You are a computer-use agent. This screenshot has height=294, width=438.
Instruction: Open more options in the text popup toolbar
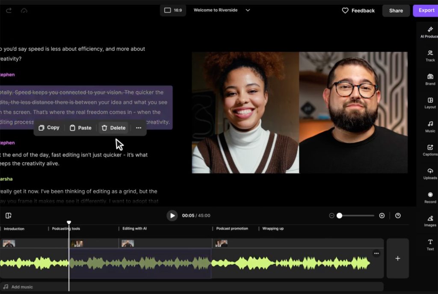pyautogui.click(x=138, y=128)
